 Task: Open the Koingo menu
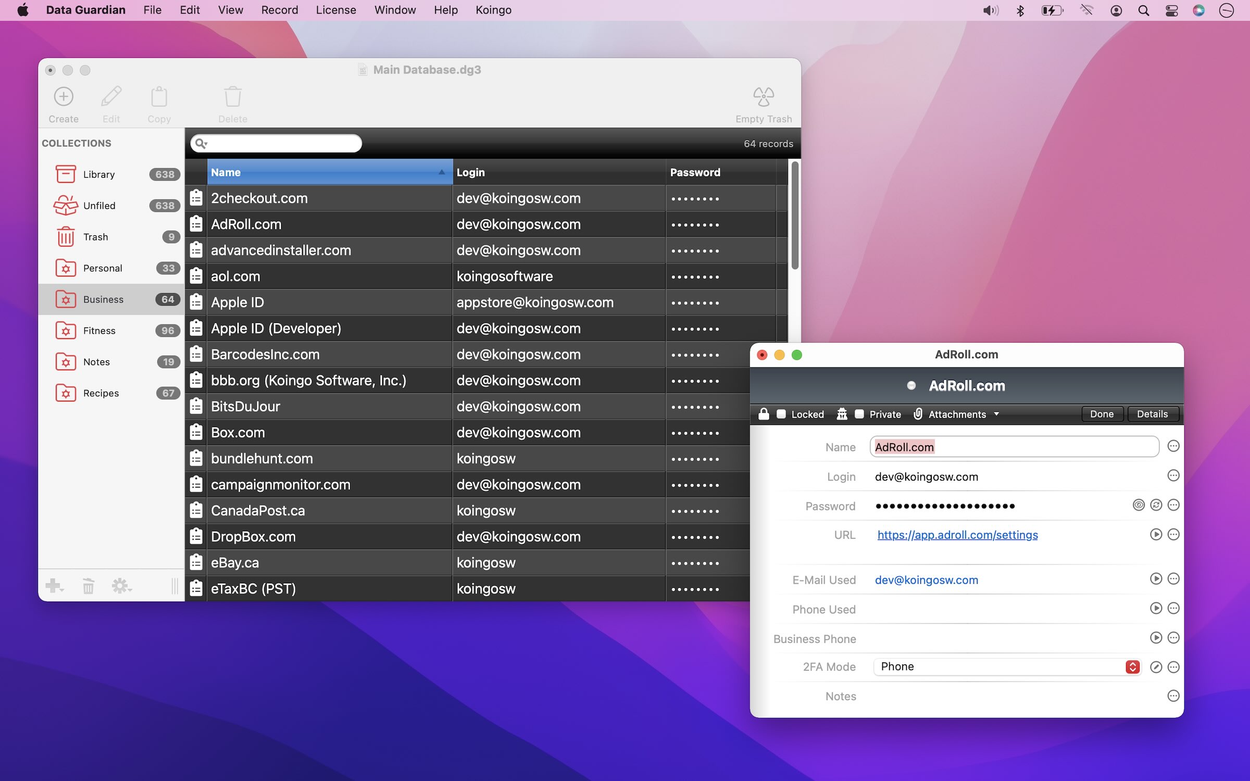493,10
